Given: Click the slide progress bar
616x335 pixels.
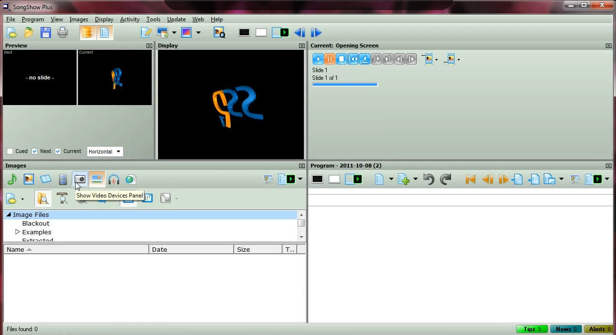Looking at the screenshot, I should 345,85.
